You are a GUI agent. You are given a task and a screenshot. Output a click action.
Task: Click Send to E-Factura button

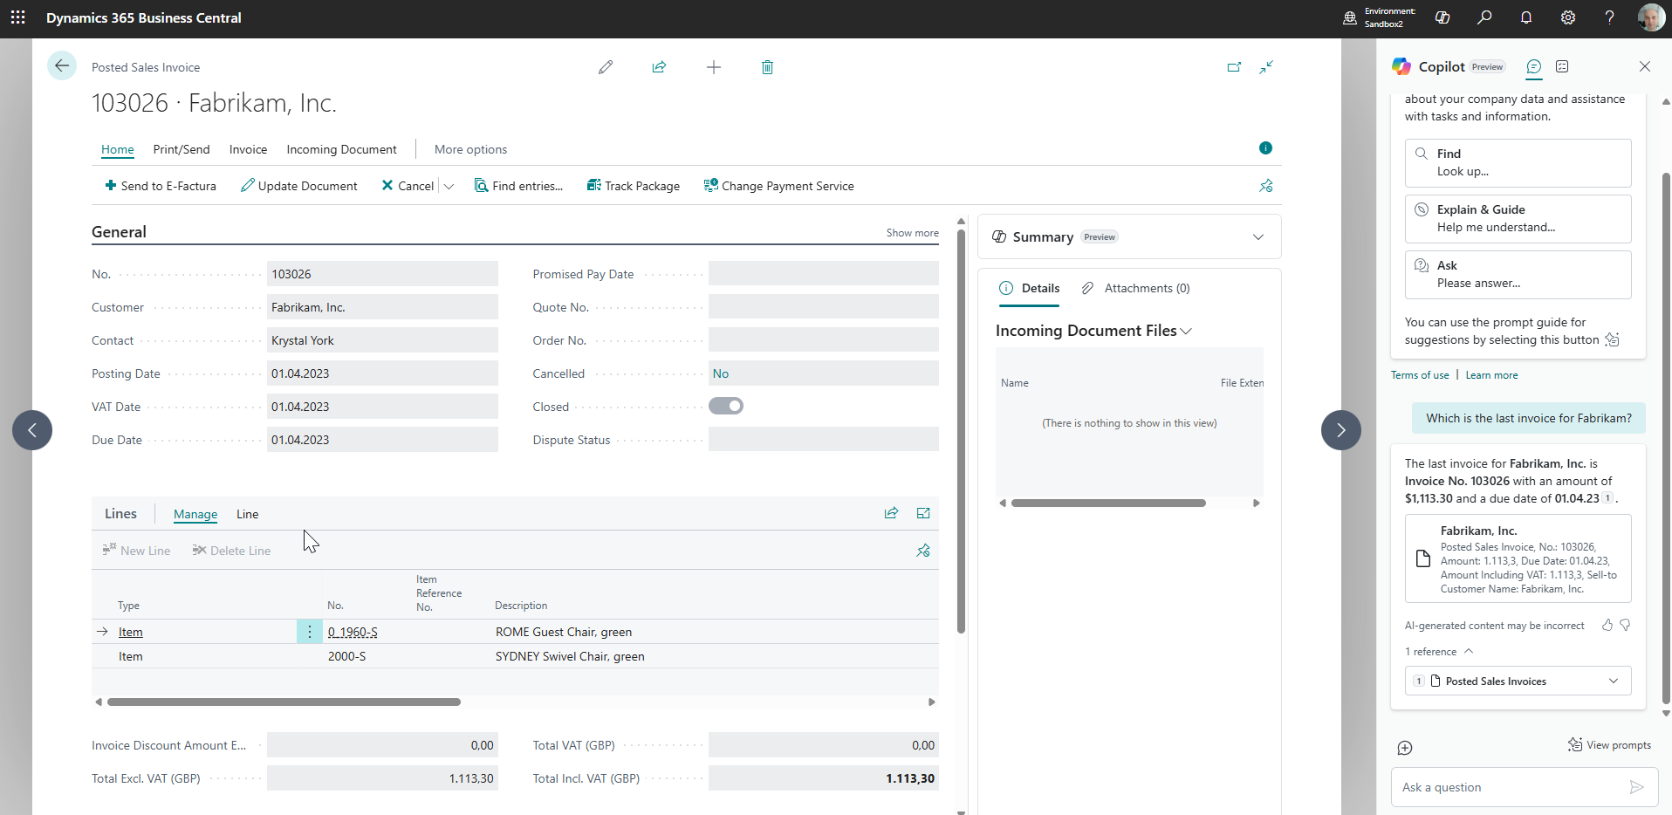point(161,186)
